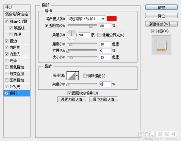The image size is (181, 141).
Task: Toggle the 预览 preview checkbox
Action: pos(153,31)
